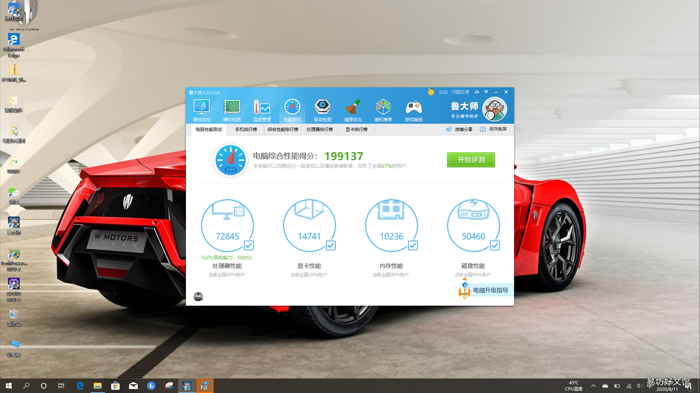This screenshot has width=700, height=393.
Task: Open the 温度管理 temperature management module
Action: click(x=262, y=110)
